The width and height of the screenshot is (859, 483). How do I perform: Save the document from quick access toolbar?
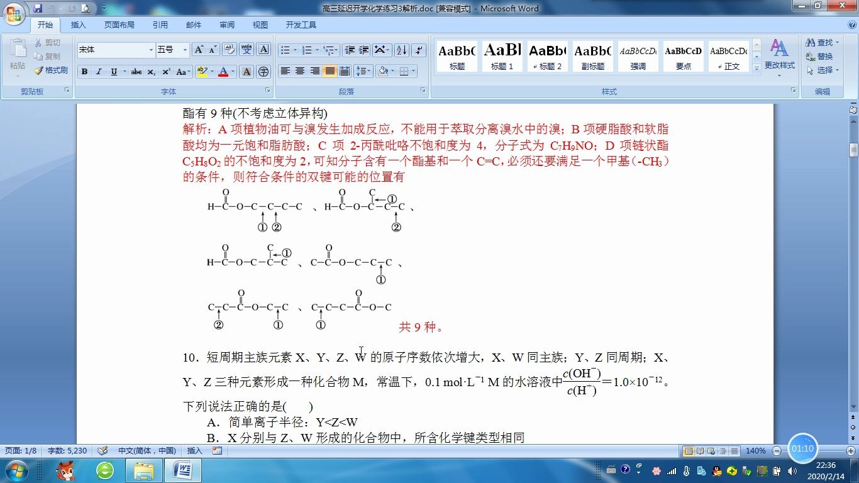(38, 9)
